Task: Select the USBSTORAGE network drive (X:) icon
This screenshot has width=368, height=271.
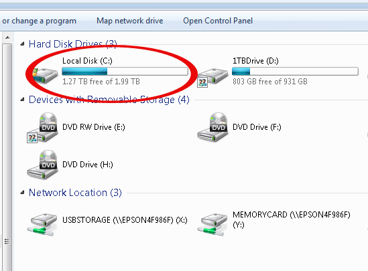Action: click(x=42, y=224)
